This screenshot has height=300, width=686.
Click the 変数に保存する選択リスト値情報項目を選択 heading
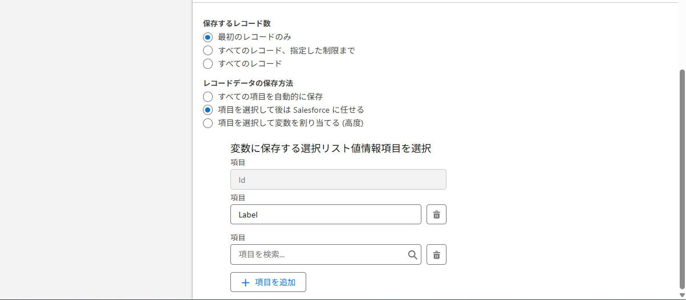[x=330, y=149]
